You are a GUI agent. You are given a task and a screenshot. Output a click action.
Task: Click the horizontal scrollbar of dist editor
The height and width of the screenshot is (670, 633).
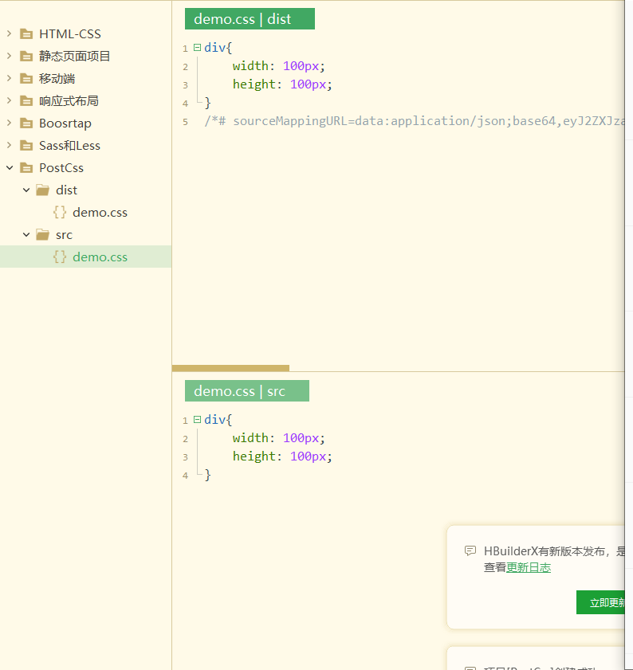pyautogui.click(x=230, y=368)
